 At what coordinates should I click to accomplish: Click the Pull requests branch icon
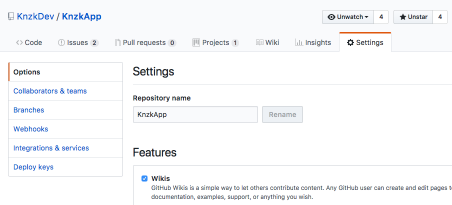117,42
